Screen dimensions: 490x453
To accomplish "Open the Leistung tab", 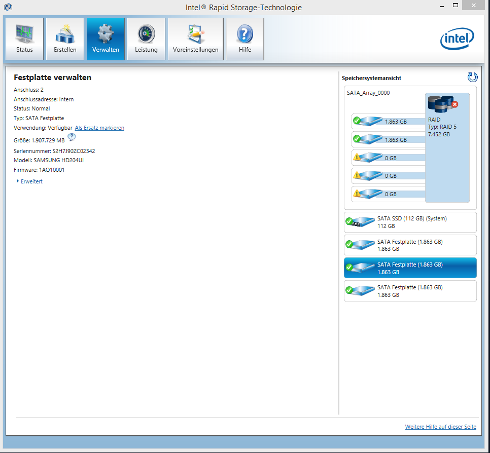I will [x=146, y=39].
